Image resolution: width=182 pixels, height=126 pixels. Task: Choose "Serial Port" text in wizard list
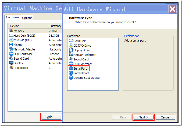pos(80,69)
